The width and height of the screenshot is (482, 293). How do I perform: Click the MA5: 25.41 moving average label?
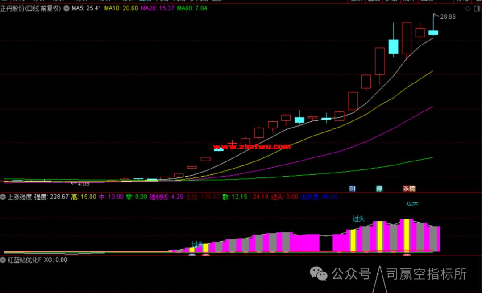click(x=87, y=8)
